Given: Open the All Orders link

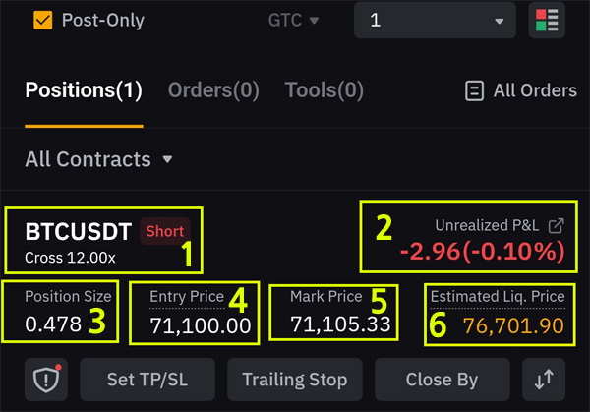Looking at the screenshot, I should (521, 90).
